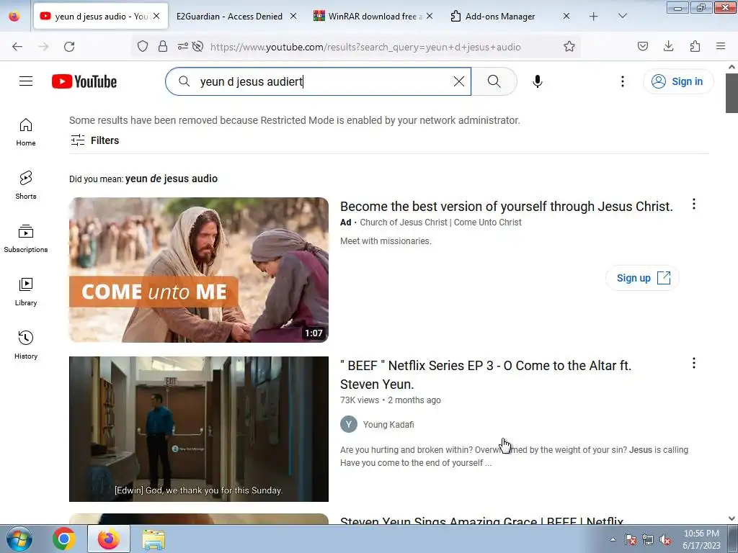
Task: Go forward with browser forward arrow
Action: tap(43, 47)
